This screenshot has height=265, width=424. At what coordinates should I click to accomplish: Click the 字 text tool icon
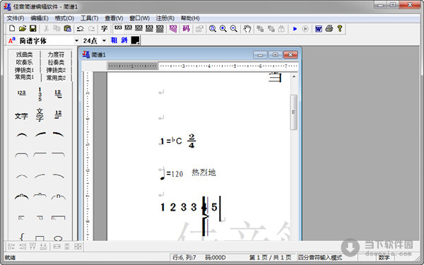[x=105, y=28]
